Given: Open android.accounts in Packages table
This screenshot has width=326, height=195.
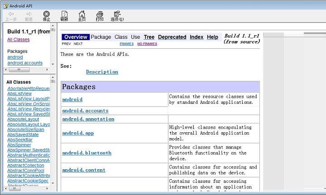Looking at the screenshot, I should pyautogui.click(x=85, y=111).
